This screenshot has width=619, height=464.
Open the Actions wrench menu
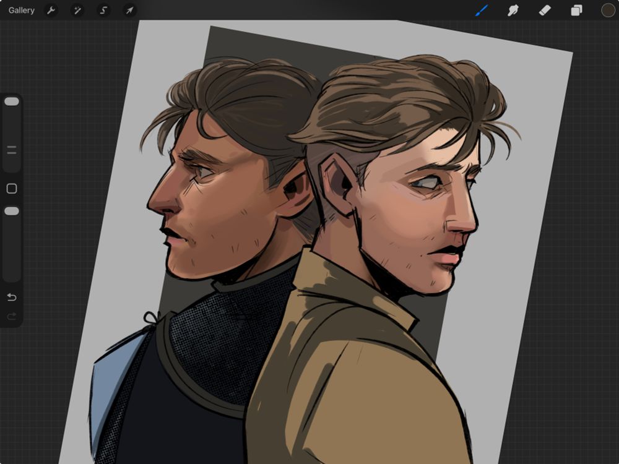coord(51,11)
